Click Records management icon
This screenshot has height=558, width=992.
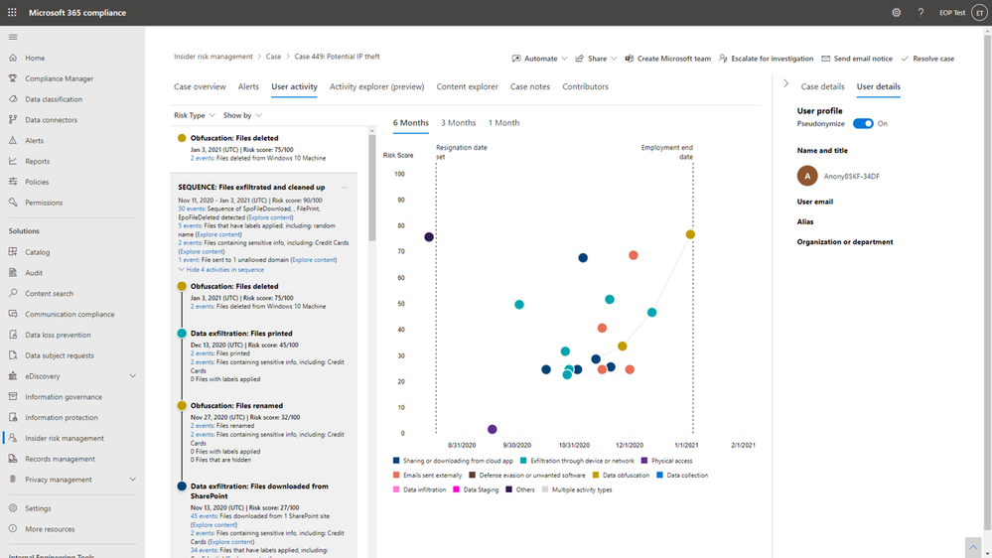tap(13, 459)
